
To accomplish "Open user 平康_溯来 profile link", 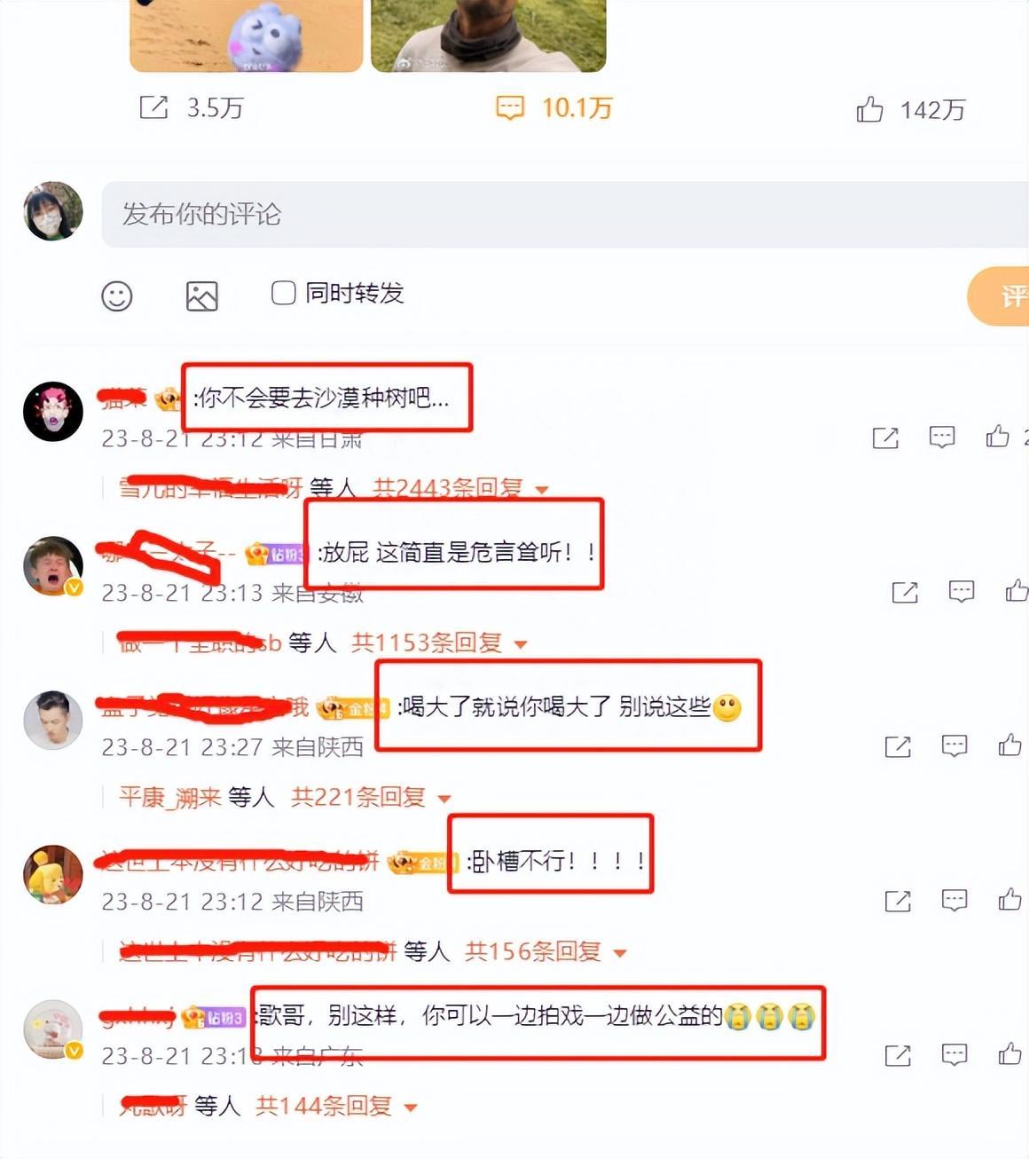I will [169, 797].
